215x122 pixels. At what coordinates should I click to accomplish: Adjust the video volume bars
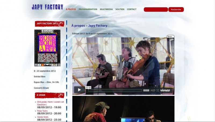(x=146, y=90)
